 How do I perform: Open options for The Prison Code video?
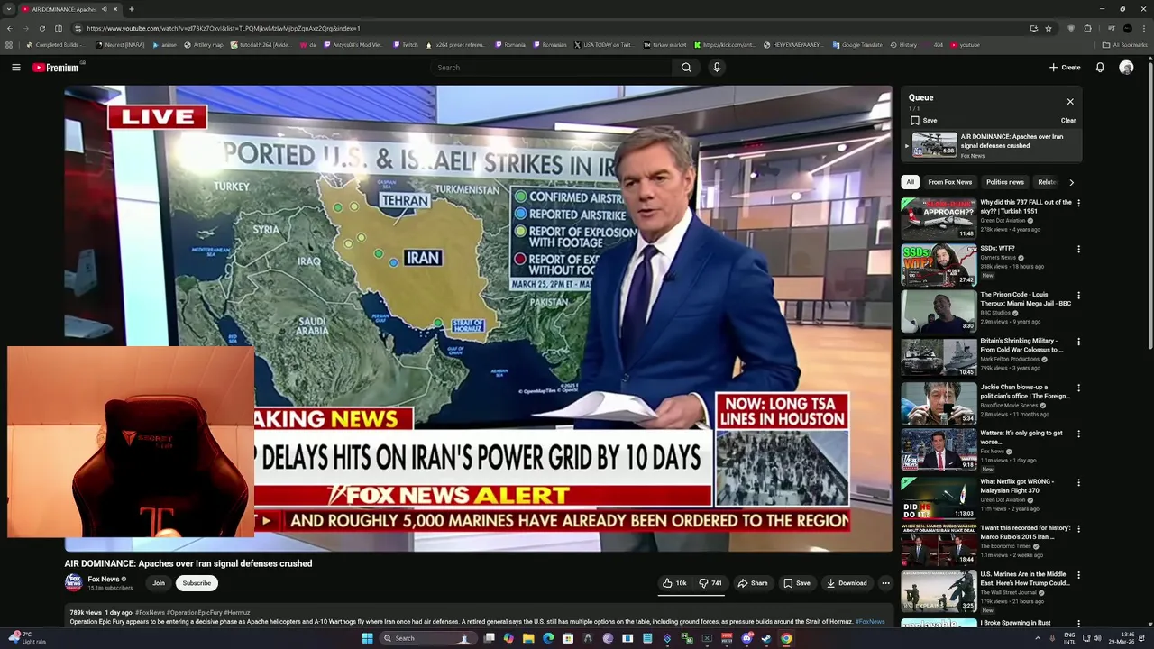1078,296
